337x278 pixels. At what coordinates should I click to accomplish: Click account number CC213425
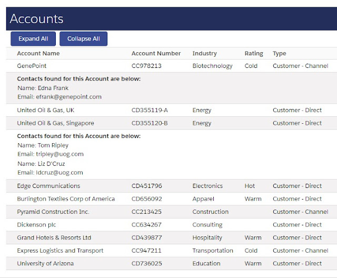pos(146,212)
